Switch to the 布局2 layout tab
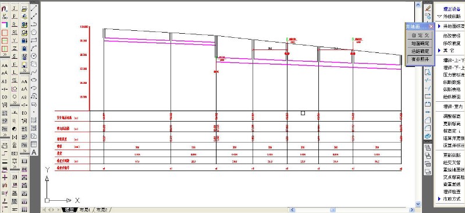Viewport: 465px width, 213px height. pos(101,210)
